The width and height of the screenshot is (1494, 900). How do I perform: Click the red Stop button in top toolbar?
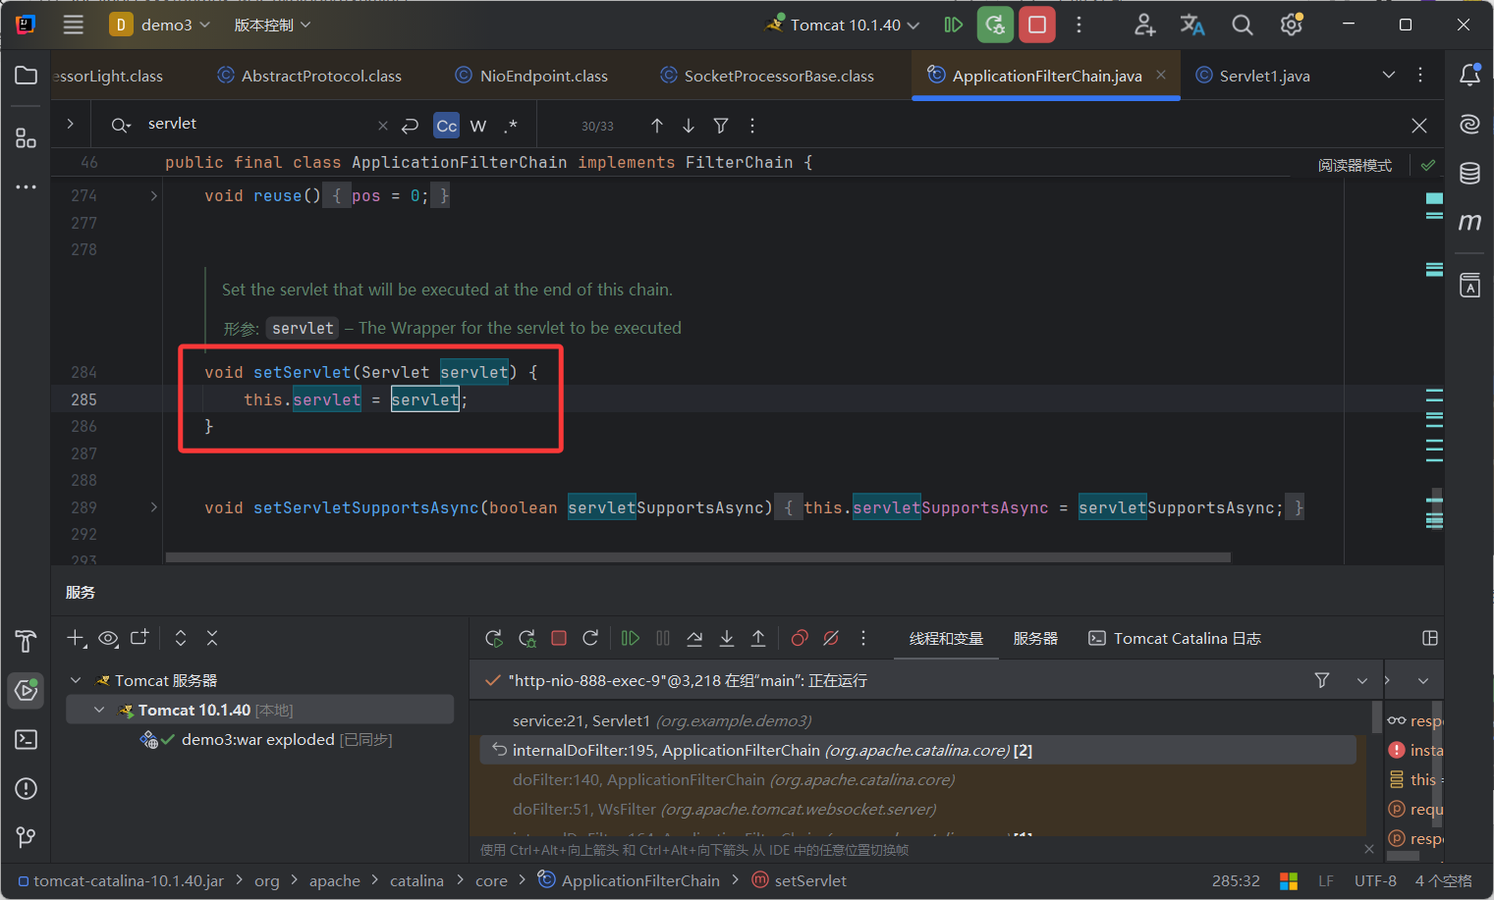click(1036, 25)
